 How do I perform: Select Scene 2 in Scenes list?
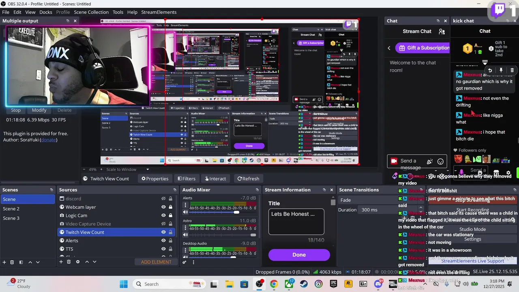28,208
